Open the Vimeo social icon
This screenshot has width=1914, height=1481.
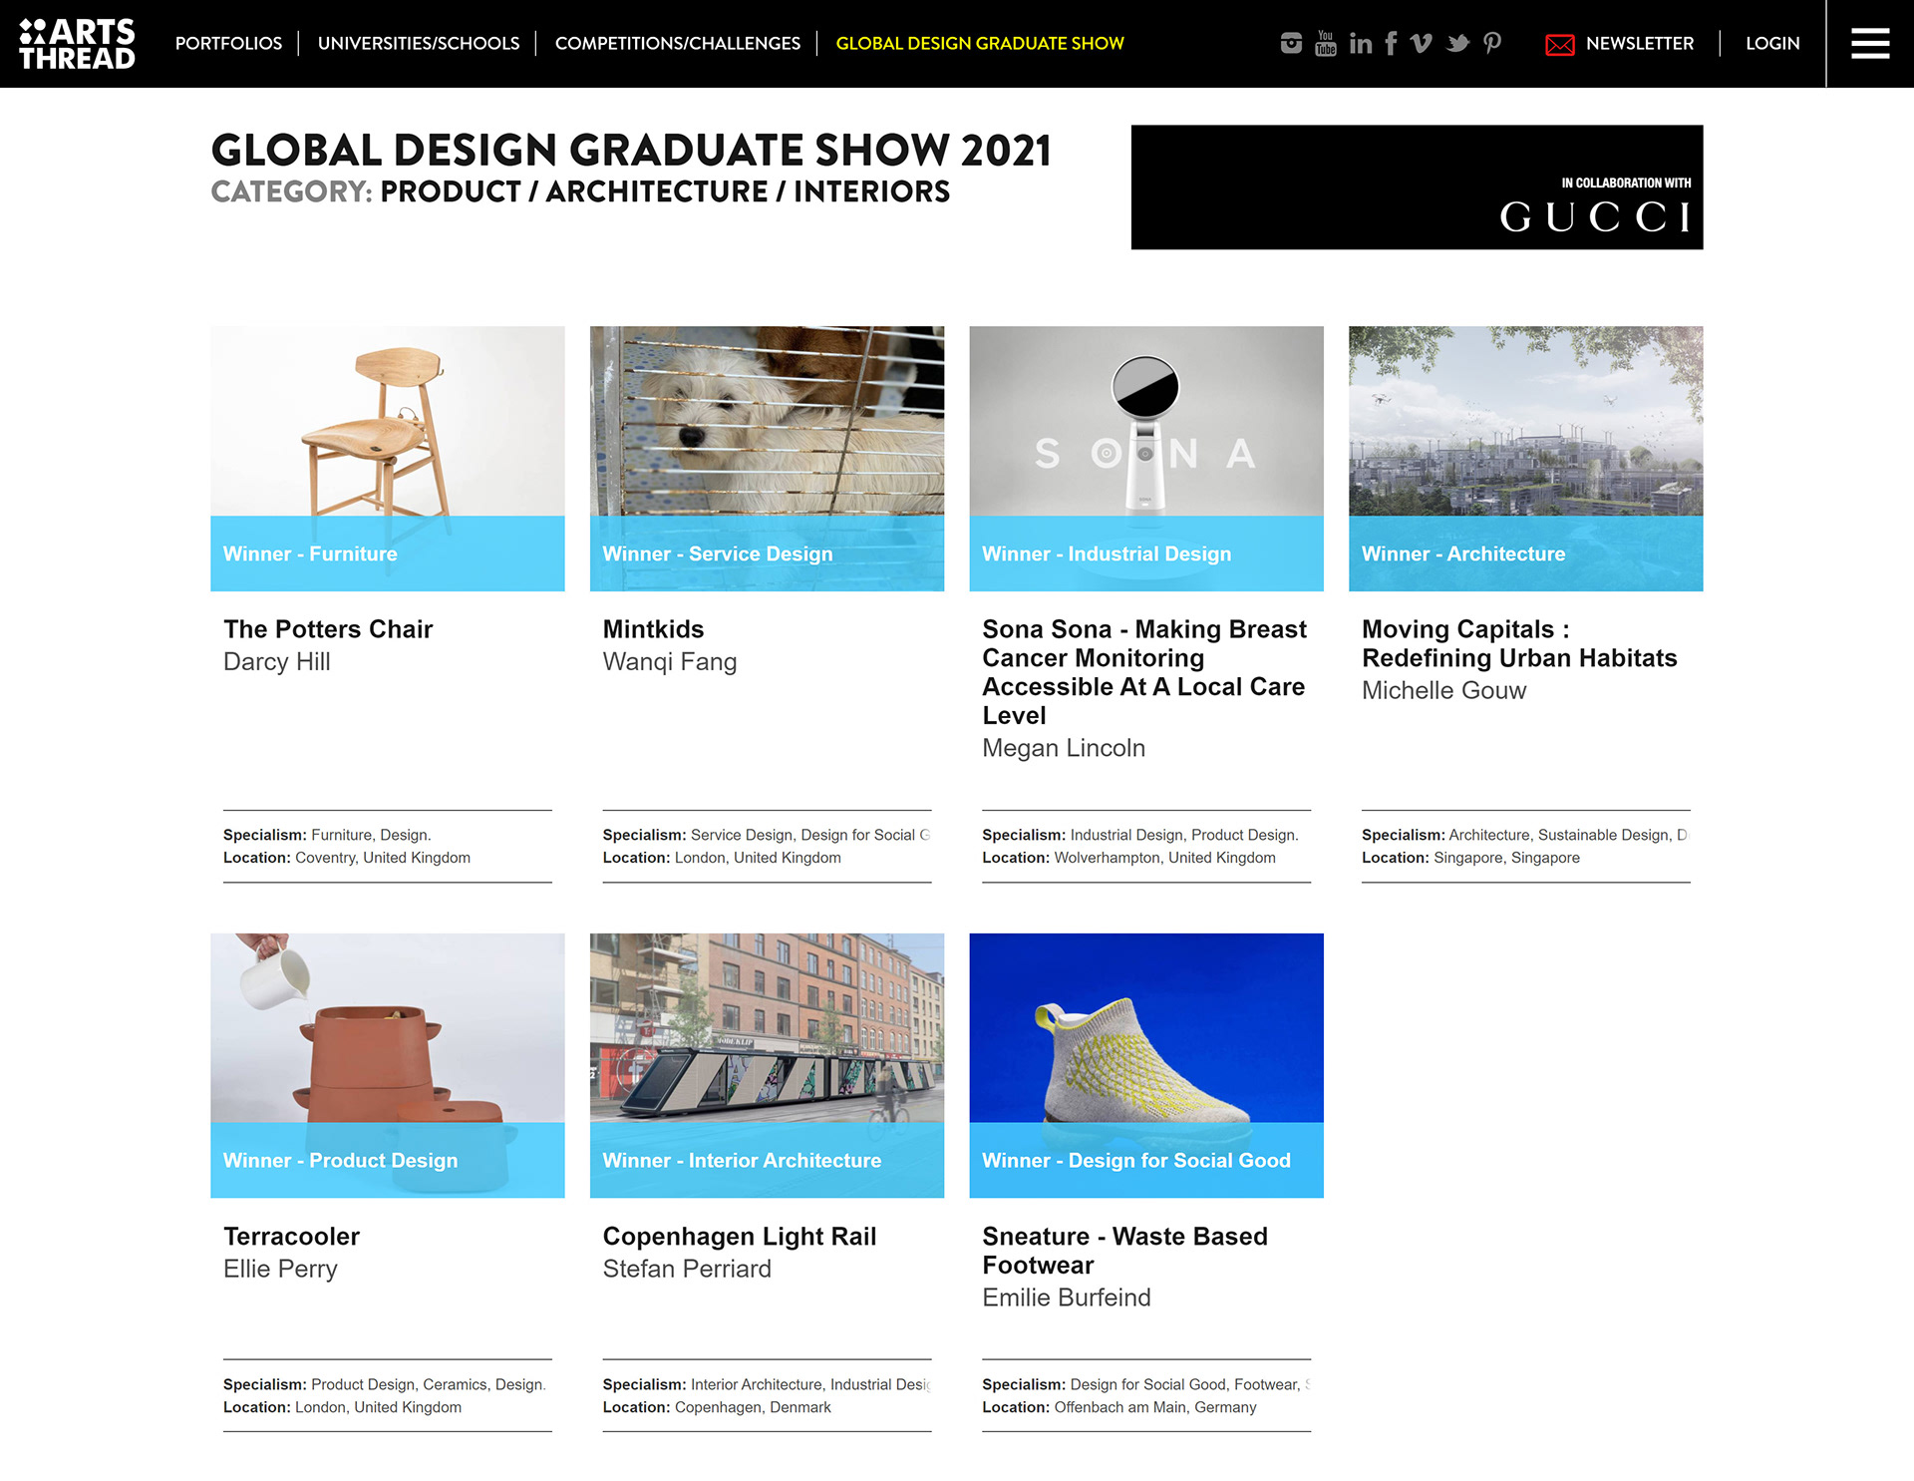pos(1422,43)
